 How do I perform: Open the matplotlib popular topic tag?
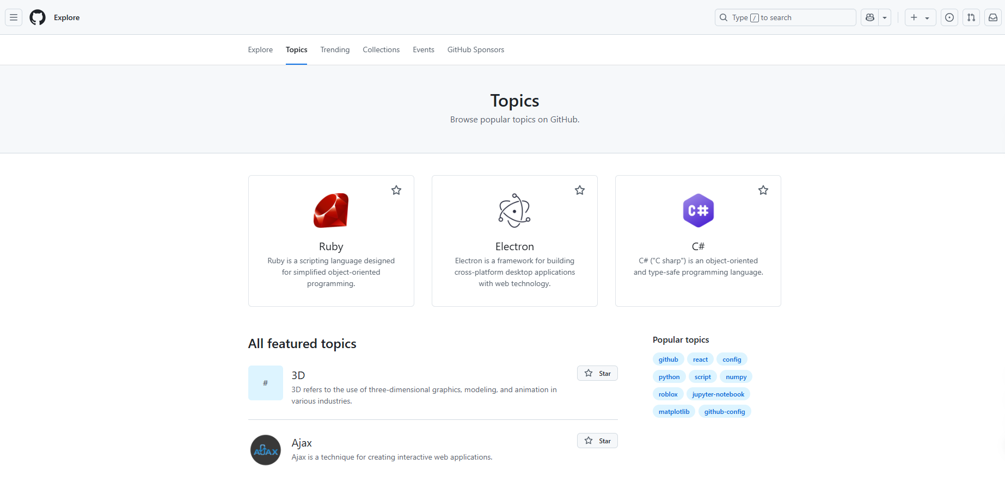(x=674, y=412)
